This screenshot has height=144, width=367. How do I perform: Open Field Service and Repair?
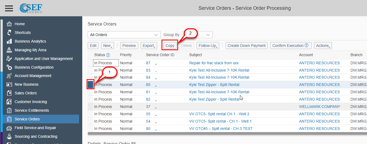[x=35, y=128]
